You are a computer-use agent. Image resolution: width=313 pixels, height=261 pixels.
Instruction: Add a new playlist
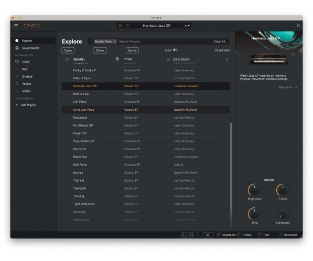[x=28, y=105]
